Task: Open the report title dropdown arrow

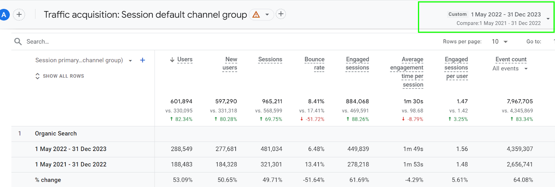Action: coord(267,15)
